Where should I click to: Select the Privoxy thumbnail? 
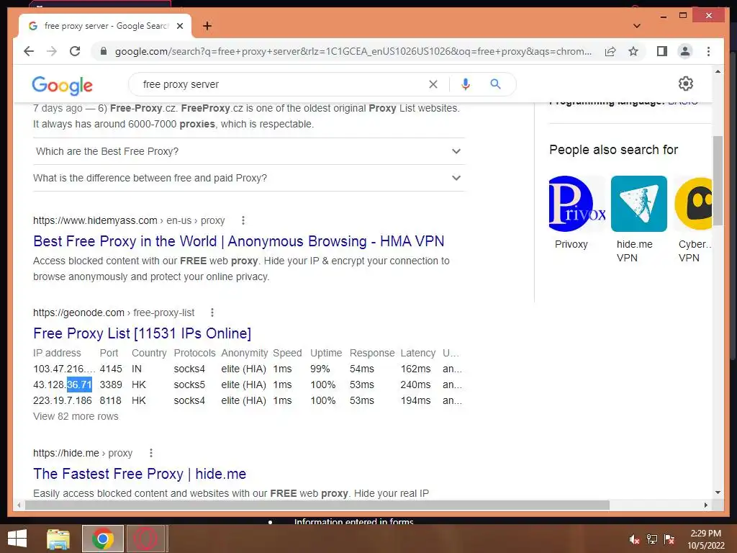577,204
